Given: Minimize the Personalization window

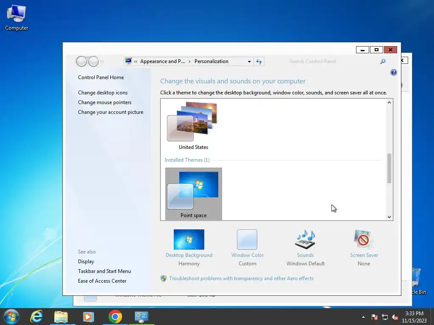Looking at the screenshot, I should click(x=362, y=50).
